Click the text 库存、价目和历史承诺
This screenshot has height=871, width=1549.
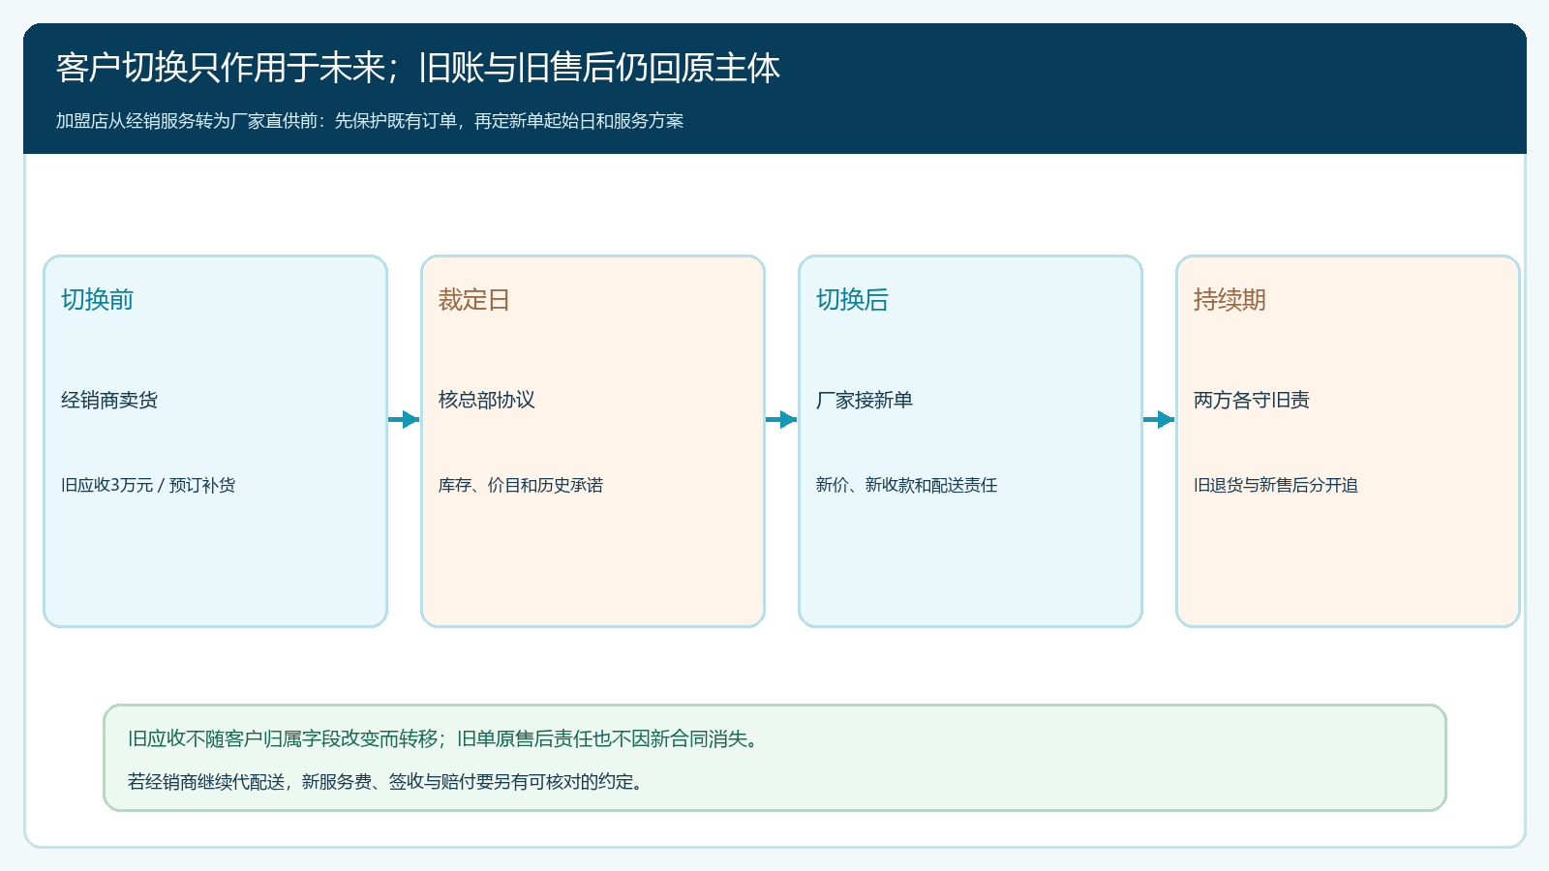click(521, 485)
